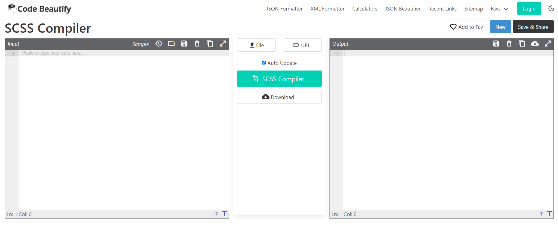
Task: Save output using the Output floppy icon
Action: coord(496,44)
